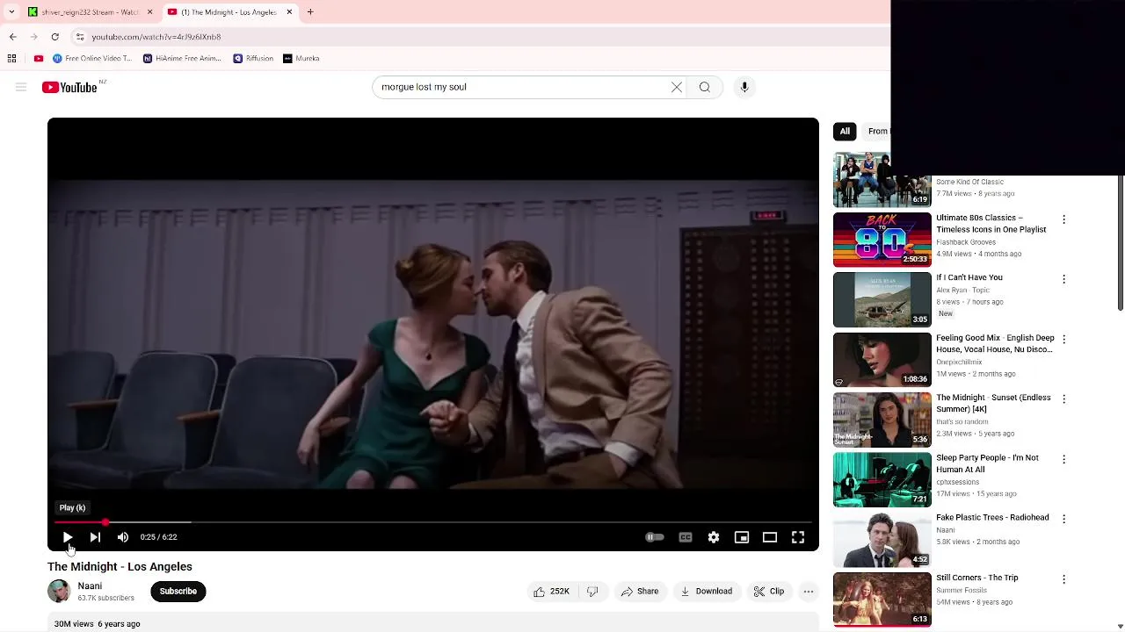Screen dimensions: 1125x632
Task: Open HiAnime bookmark
Action: [x=182, y=59]
